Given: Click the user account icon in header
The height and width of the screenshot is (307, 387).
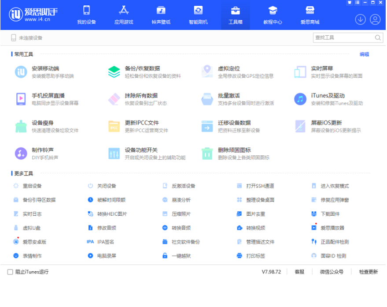Looking at the screenshot, I should click(x=375, y=19).
